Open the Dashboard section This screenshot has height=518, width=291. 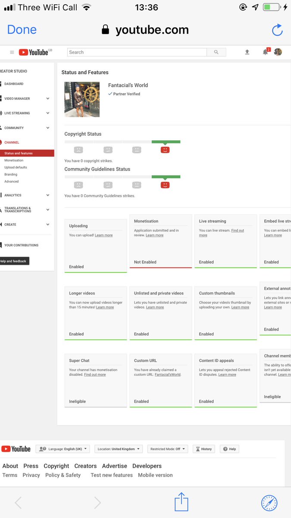(x=14, y=84)
